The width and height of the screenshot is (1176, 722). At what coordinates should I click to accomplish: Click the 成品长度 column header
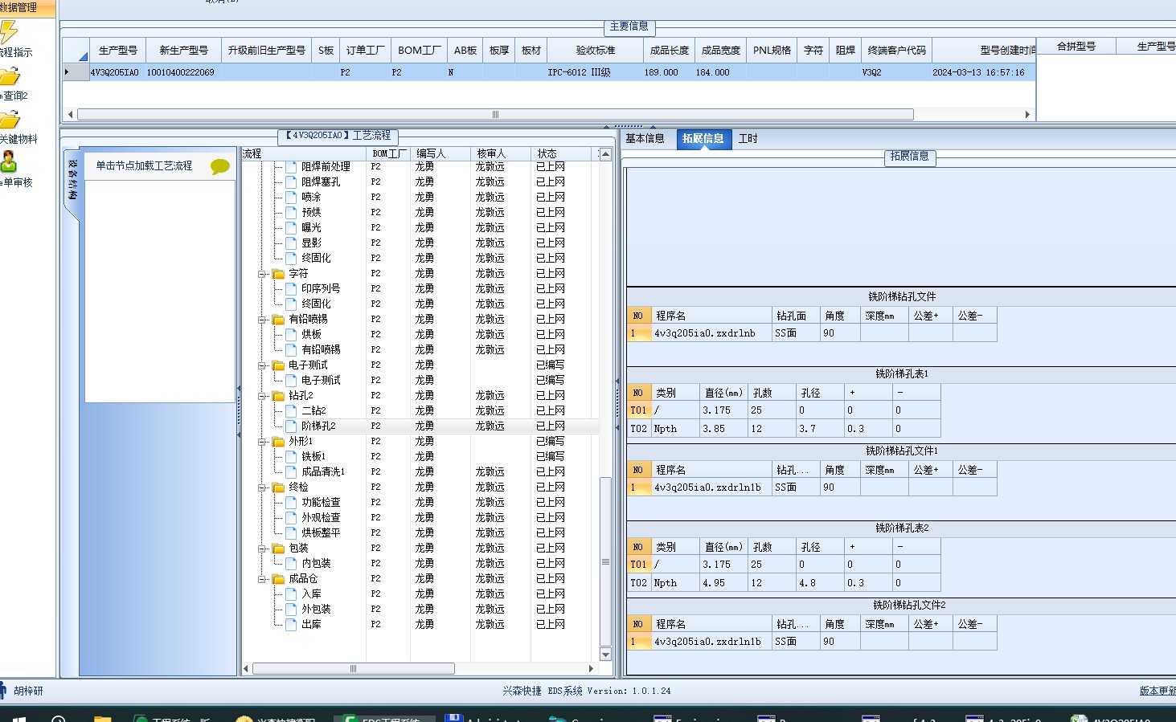click(670, 51)
